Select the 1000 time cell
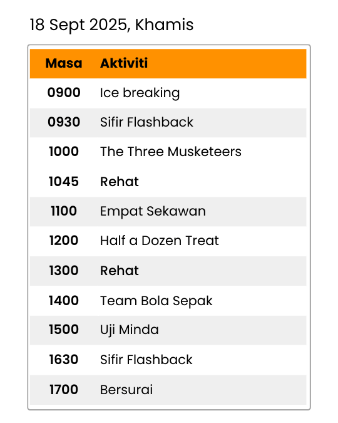338x423 pixels. pyautogui.click(x=64, y=152)
